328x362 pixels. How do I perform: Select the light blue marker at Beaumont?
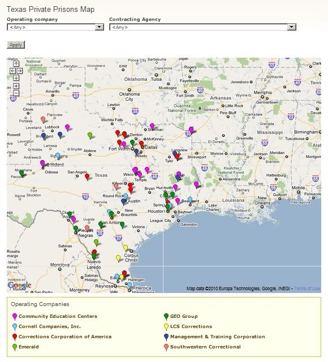tap(190, 200)
